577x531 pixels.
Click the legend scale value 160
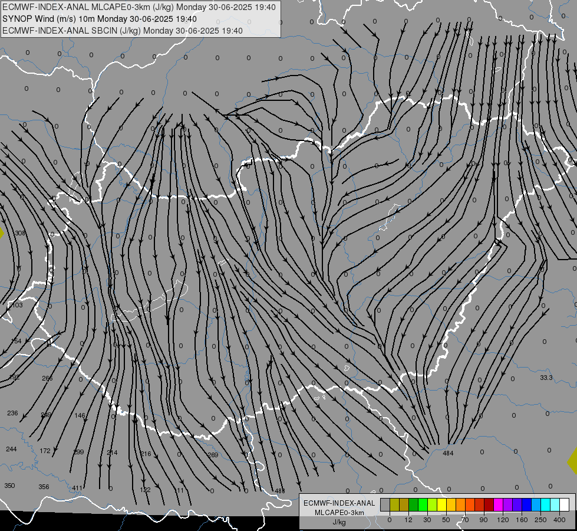522,520
